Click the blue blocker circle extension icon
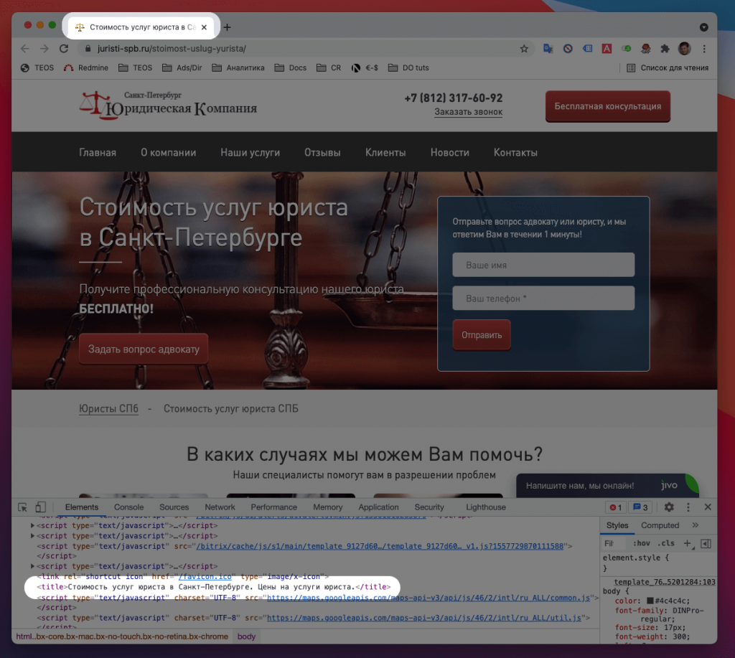 [568, 49]
